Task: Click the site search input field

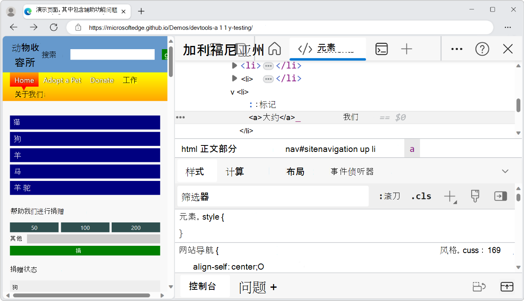Action: pyautogui.click(x=112, y=54)
